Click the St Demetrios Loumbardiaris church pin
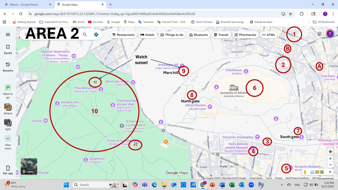338x190 pixels. [x=121, y=126]
